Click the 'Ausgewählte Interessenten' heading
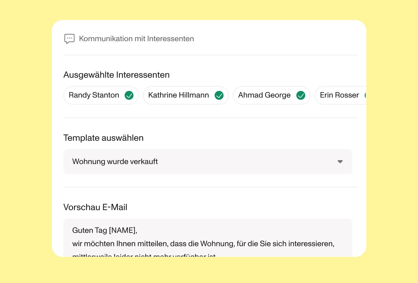 point(116,75)
